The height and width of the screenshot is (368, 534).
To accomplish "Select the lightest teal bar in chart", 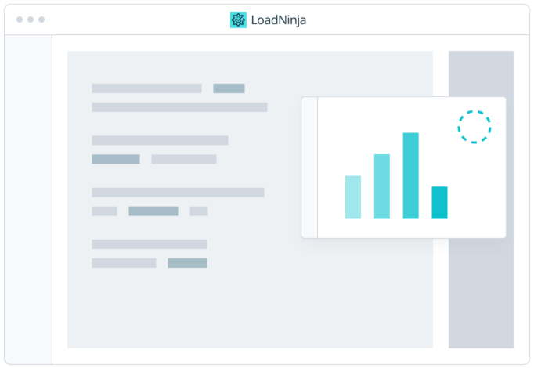I will tap(353, 197).
